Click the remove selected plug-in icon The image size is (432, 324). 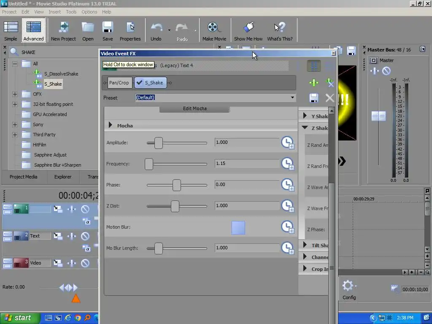tap(329, 83)
